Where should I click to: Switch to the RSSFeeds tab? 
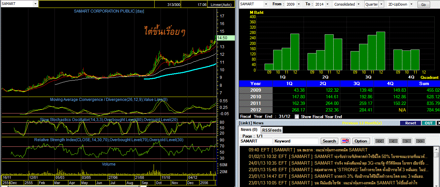(272, 130)
